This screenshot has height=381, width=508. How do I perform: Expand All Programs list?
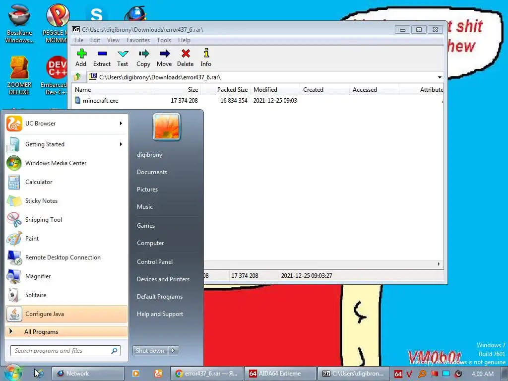(x=66, y=332)
